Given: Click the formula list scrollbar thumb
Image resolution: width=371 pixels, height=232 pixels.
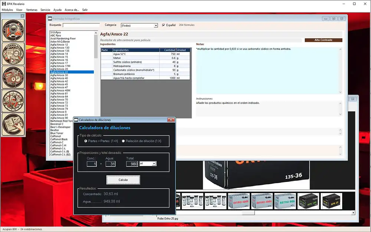Looking at the screenshot, I should (96, 46).
